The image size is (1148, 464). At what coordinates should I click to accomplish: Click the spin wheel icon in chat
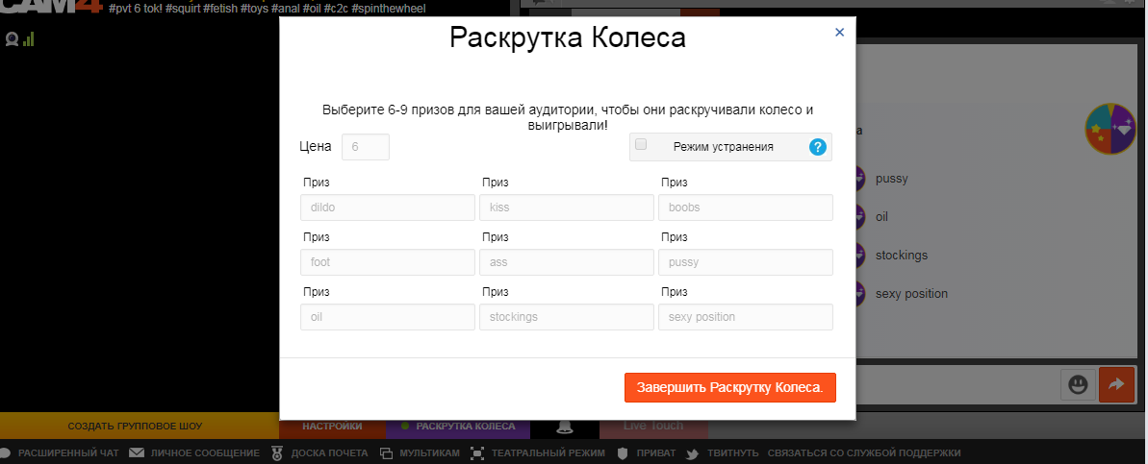pos(1111,129)
